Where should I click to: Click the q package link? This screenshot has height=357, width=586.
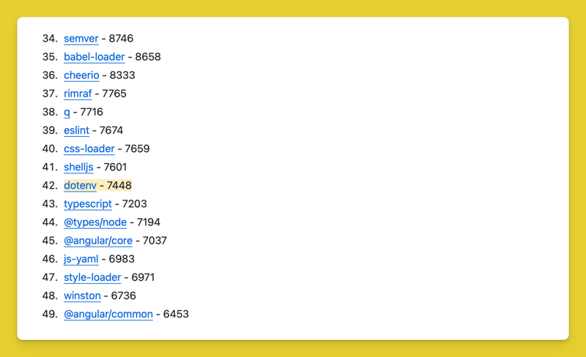[67, 112]
